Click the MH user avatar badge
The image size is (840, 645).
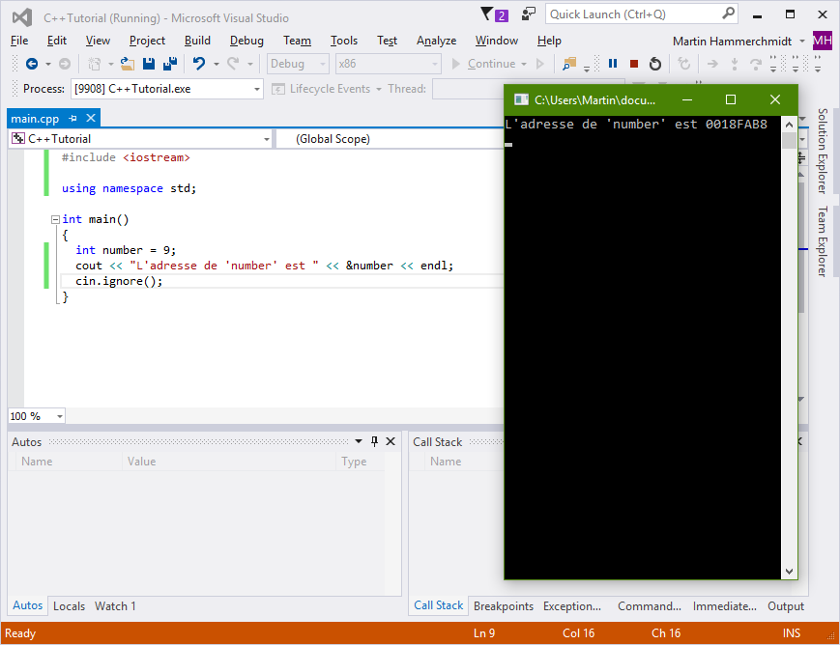(x=823, y=41)
